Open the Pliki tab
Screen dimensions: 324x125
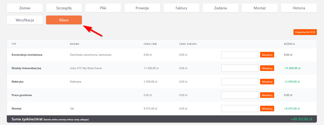tap(103, 8)
